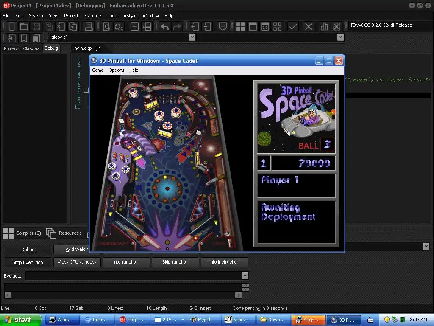The width and height of the screenshot is (434, 326).
Task: Switch to the Down... folder taskbar button
Action: pos(273,320)
